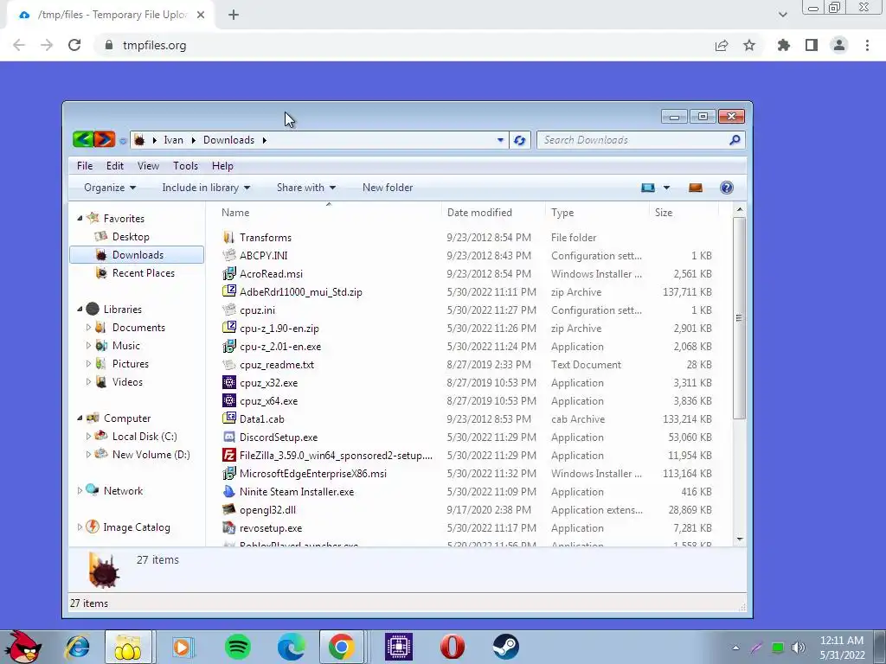Click the Angry Birds start button
The image size is (886, 664).
[22, 647]
